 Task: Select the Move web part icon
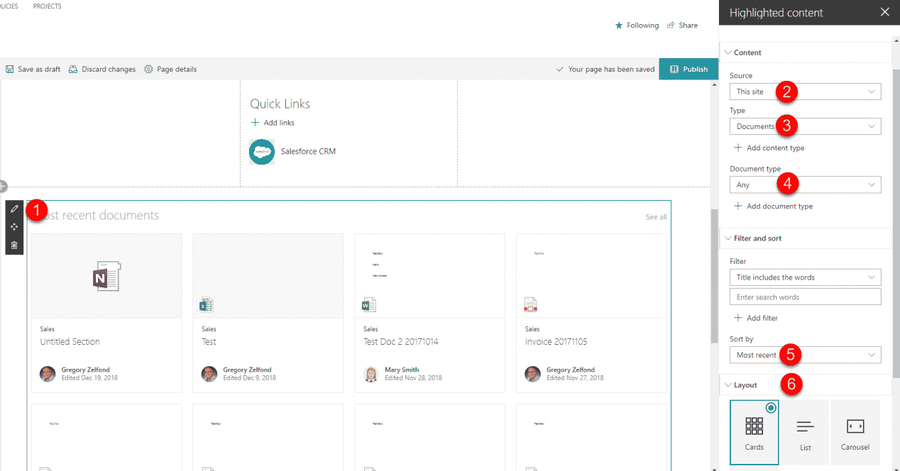click(13, 226)
